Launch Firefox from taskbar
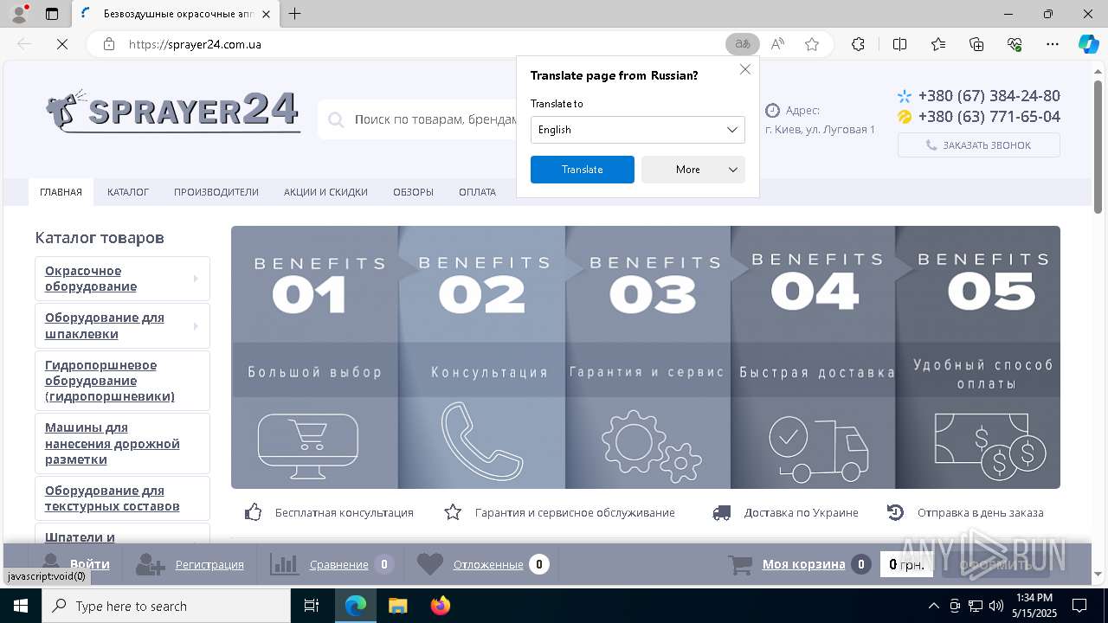Image resolution: width=1108 pixels, height=623 pixels. point(441,606)
